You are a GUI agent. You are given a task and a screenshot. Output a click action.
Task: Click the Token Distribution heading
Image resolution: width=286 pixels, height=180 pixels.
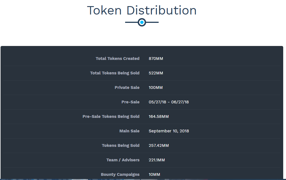pos(142,10)
